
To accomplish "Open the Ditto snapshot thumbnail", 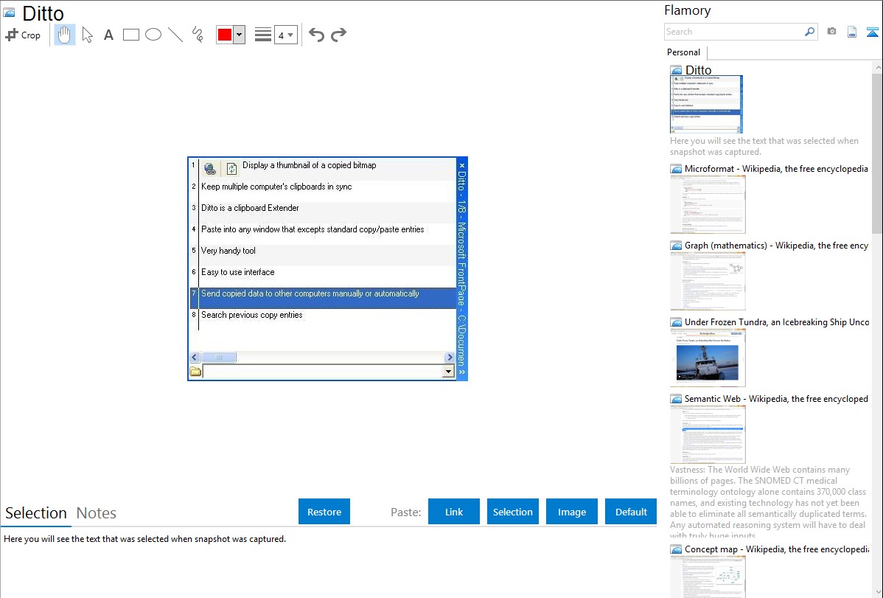I will [x=706, y=104].
